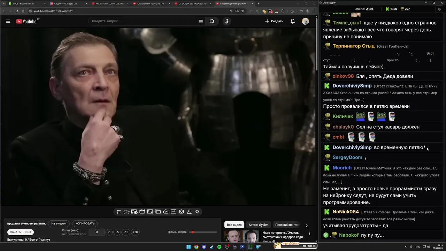
Task: Click the clapperboard icon in player toolbar
Action: (142, 212)
